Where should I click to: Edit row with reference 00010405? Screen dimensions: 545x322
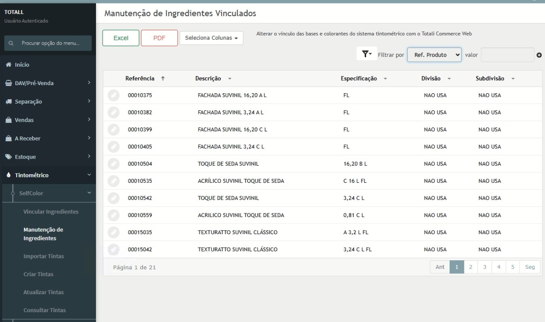pos(113,147)
